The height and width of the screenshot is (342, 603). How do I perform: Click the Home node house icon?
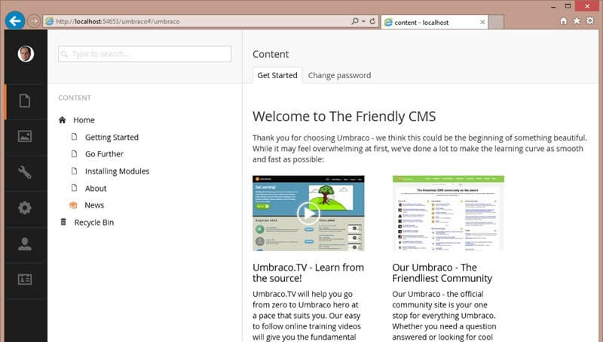(x=63, y=120)
